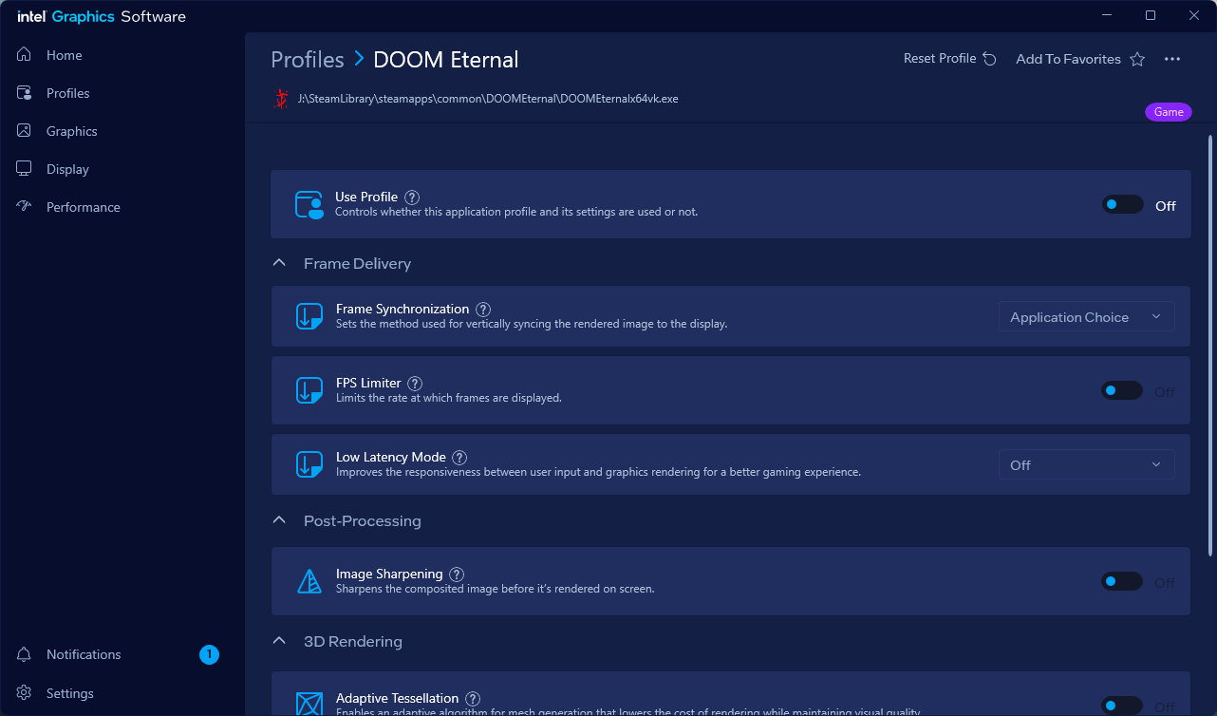The height and width of the screenshot is (716, 1217).
Task: Close the Intel Graphics Software window
Action: (1194, 15)
